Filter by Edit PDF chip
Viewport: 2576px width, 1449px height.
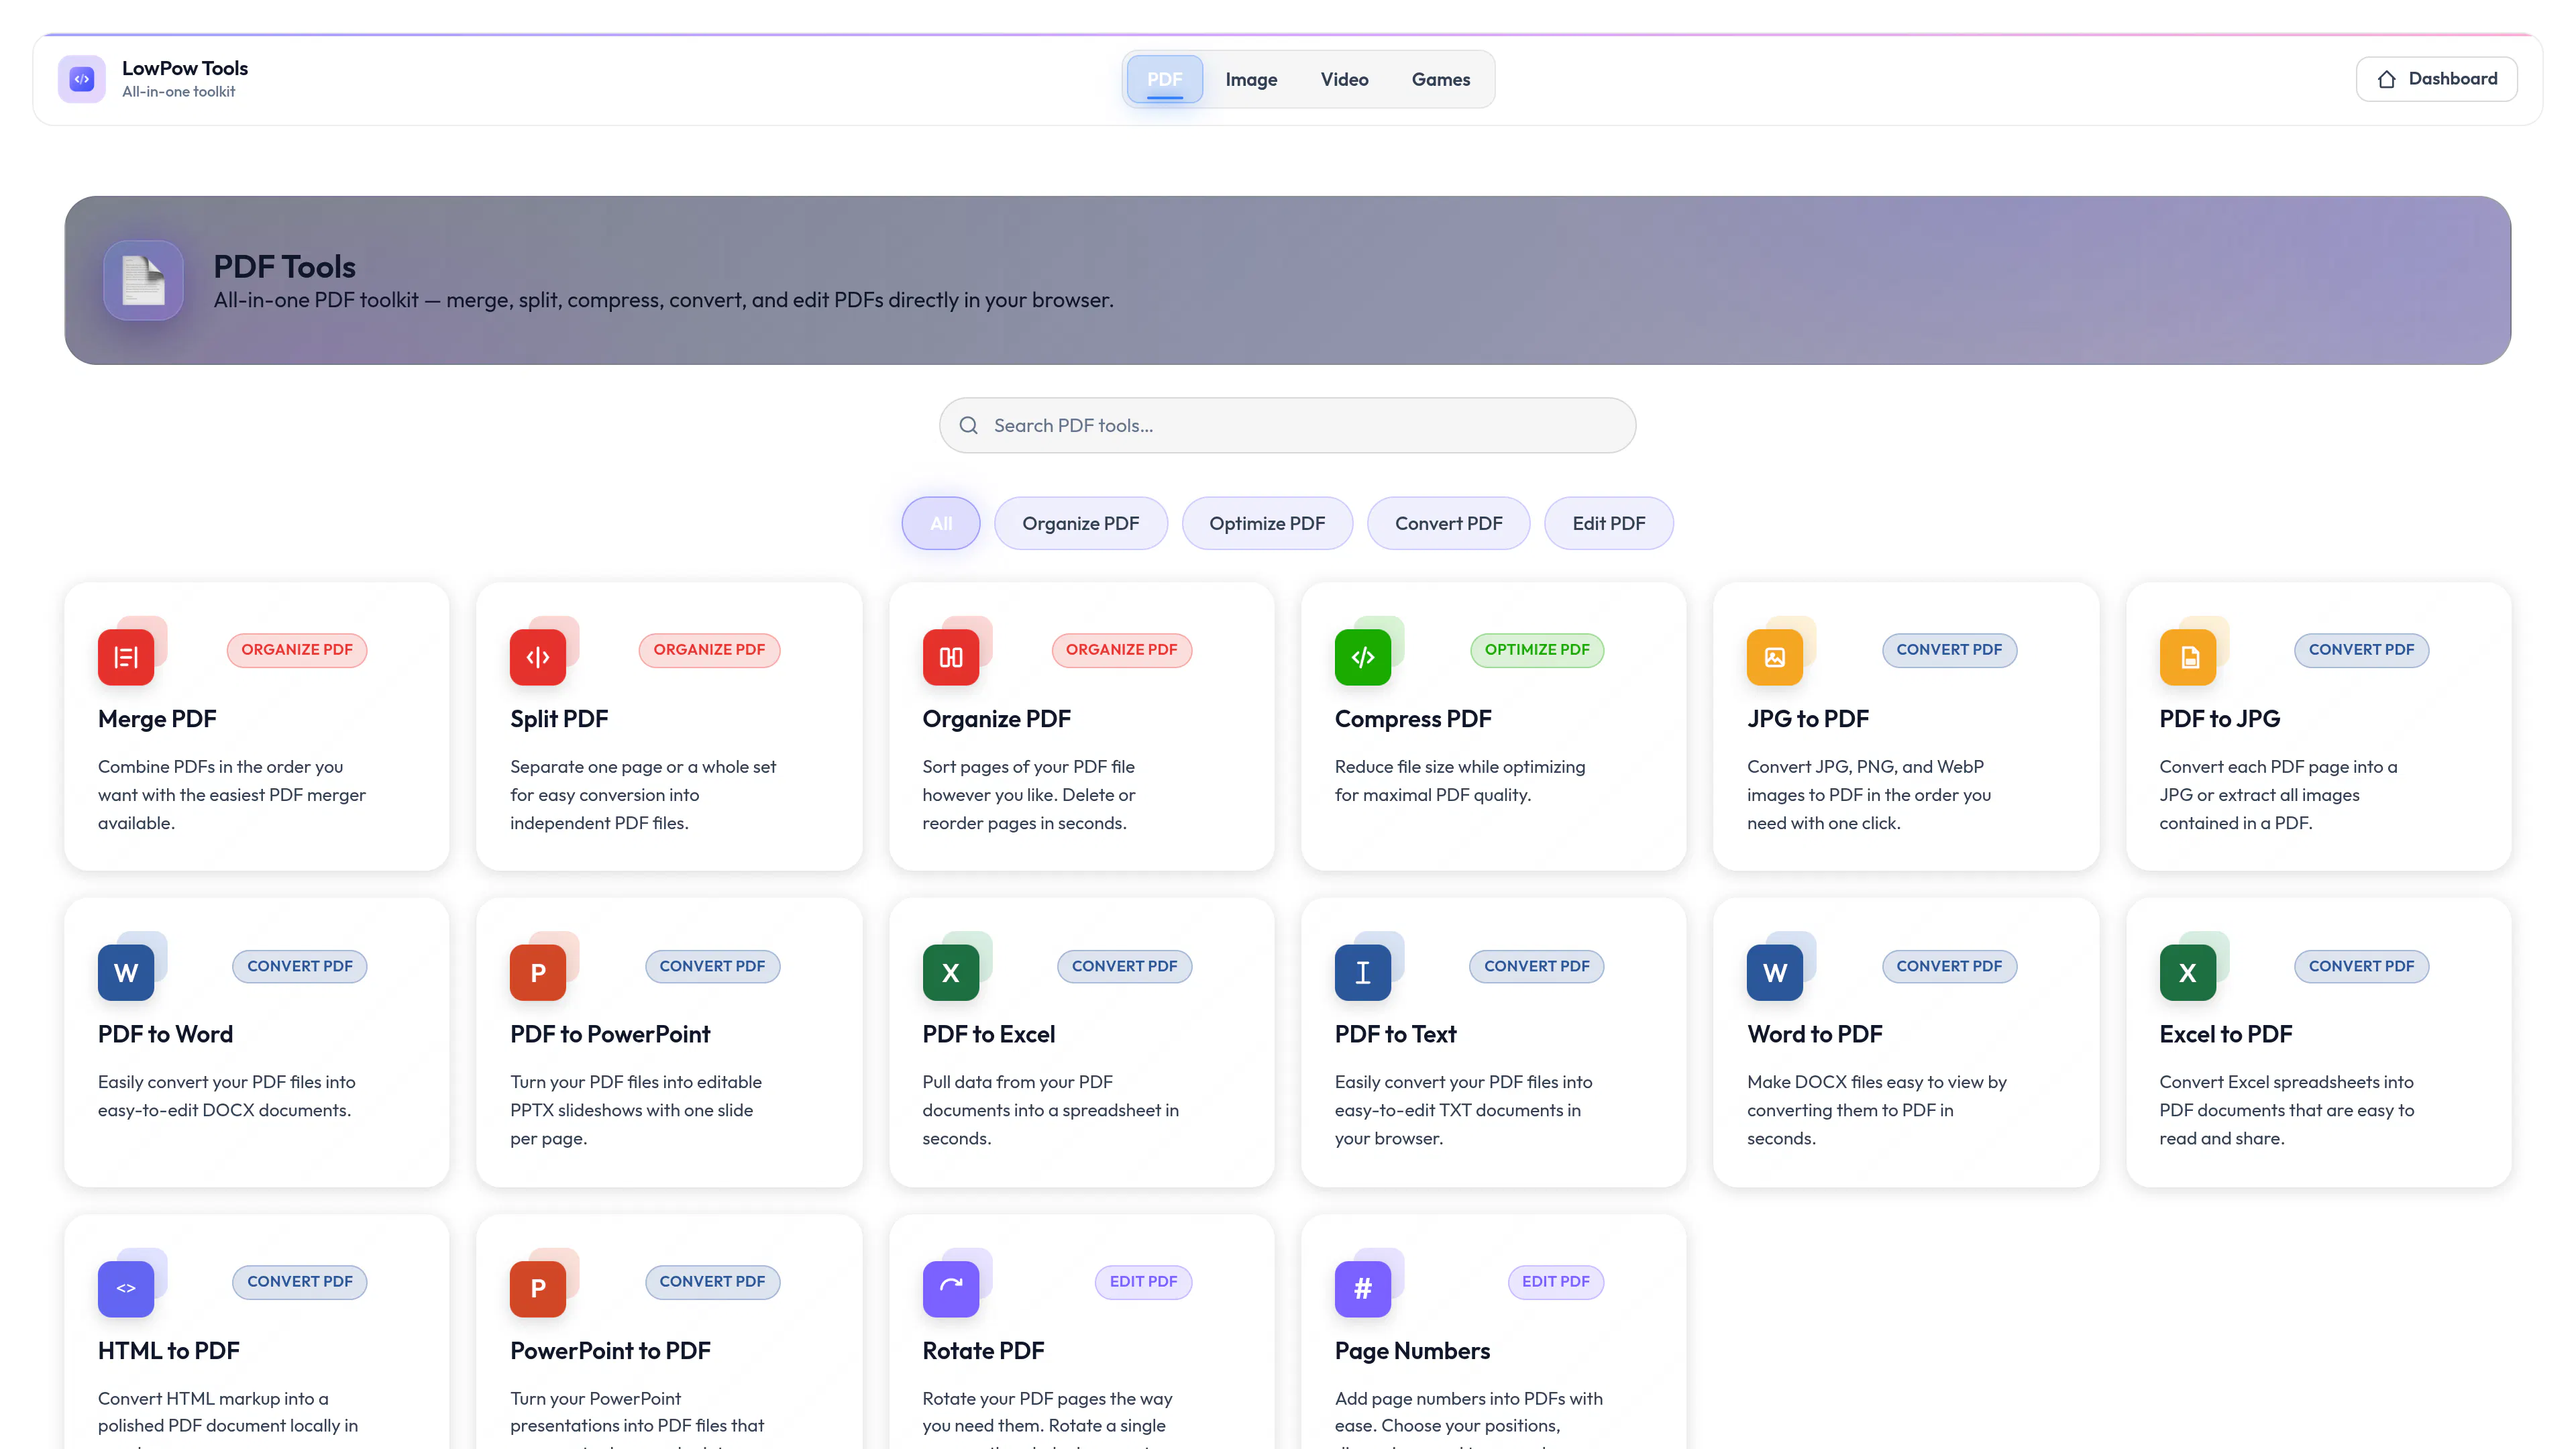click(x=1609, y=523)
